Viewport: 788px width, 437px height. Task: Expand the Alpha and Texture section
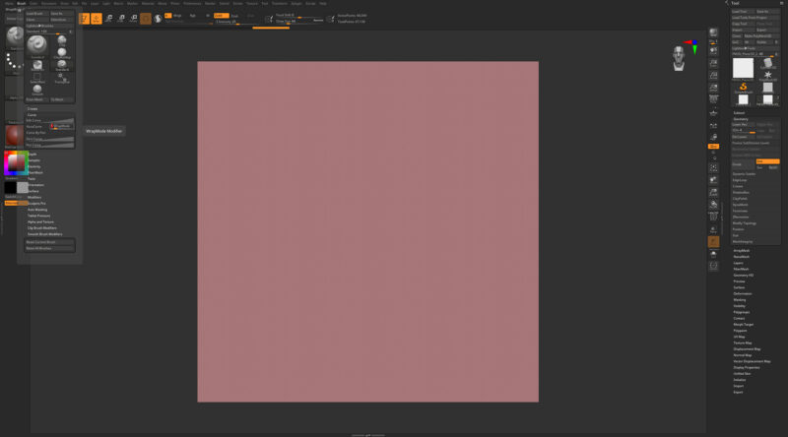click(x=40, y=222)
